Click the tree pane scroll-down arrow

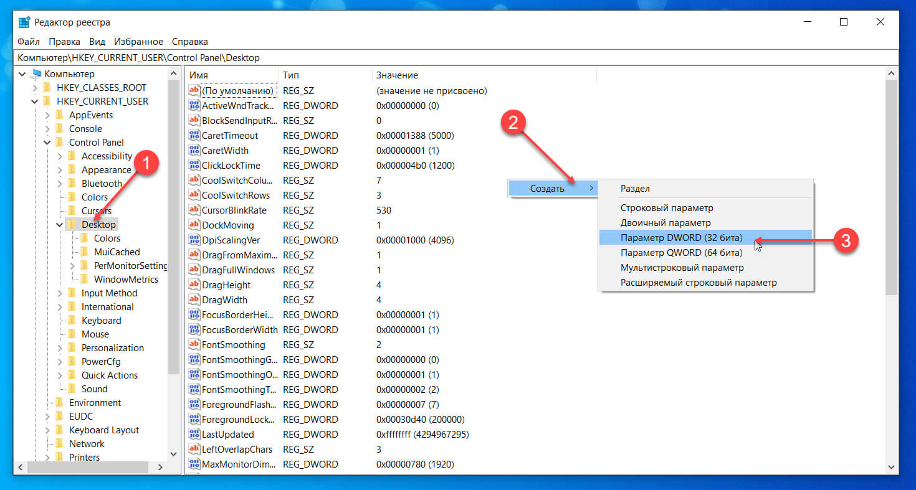pyautogui.click(x=174, y=455)
